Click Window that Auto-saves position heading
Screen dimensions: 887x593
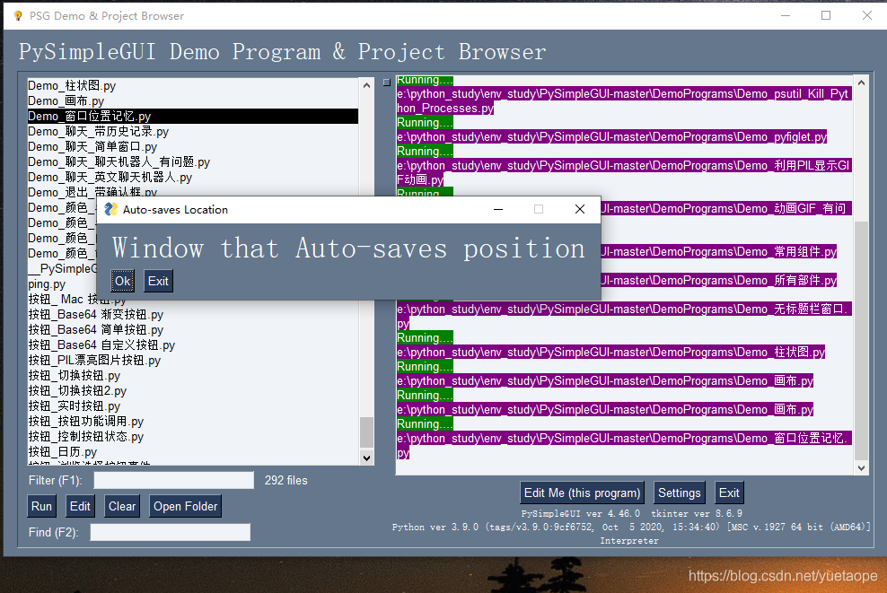pyautogui.click(x=348, y=249)
